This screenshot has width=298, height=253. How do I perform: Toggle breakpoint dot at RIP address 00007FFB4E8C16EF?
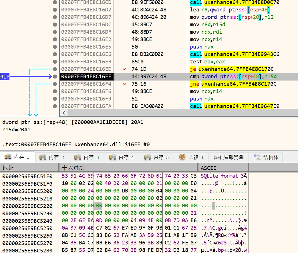click(x=55, y=77)
